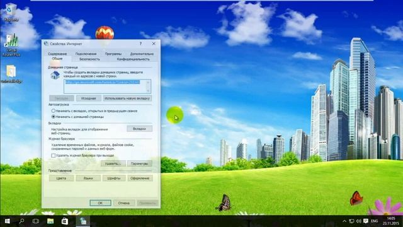This screenshot has width=403, height=227.
Task: Open the Virtual Router Plus desktop shortcut
Action: pos(11,45)
